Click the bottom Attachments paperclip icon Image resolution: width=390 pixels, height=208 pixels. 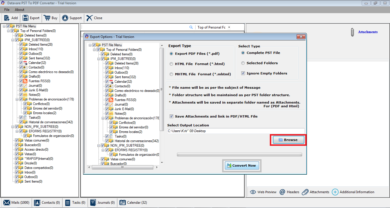pos(305,192)
